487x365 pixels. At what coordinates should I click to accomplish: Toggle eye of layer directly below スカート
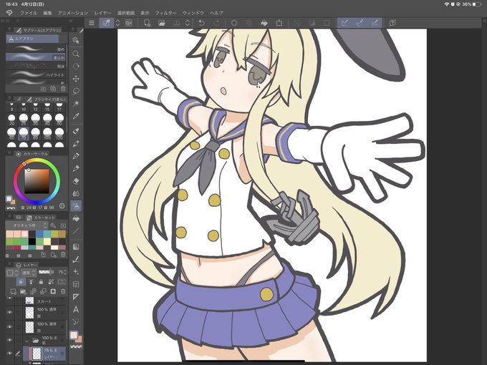(x=9, y=312)
